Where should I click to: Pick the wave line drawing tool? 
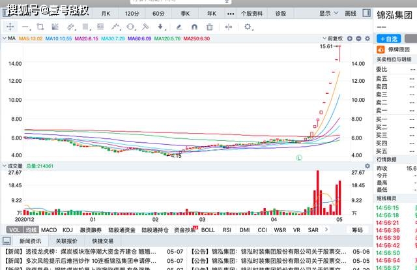coord(116,27)
